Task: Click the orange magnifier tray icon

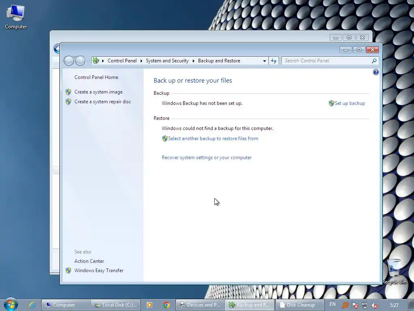Action: tap(345, 305)
